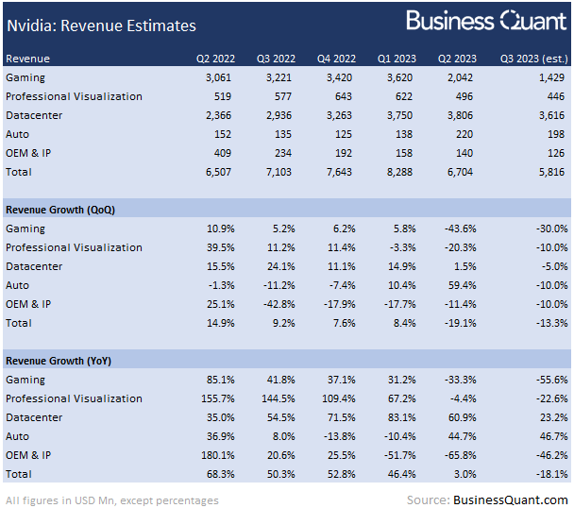Open the BusinessQuant.com source link
574x508 pixels.
click(x=511, y=500)
